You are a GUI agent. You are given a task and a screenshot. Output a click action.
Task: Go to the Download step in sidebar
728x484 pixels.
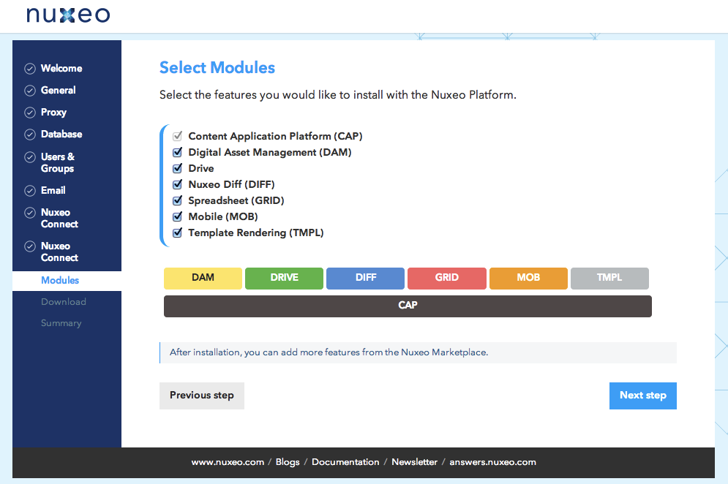[64, 302]
